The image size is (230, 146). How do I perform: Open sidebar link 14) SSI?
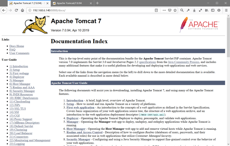pos(14,112)
